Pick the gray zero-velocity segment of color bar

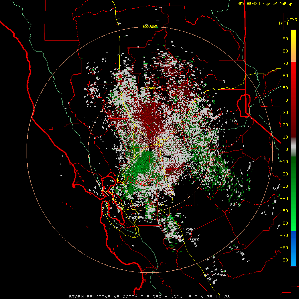[293, 148]
